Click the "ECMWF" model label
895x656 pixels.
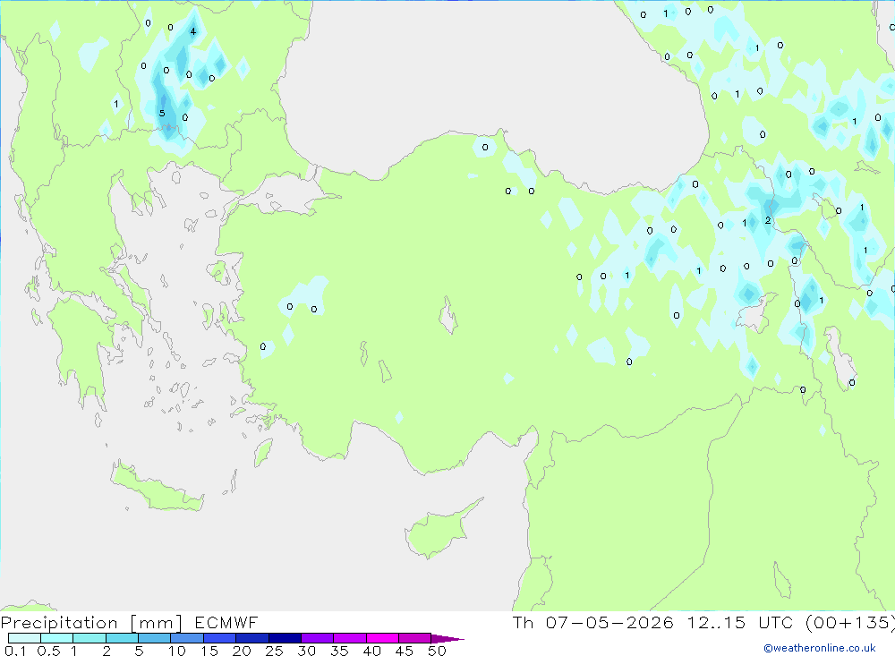tap(226, 622)
